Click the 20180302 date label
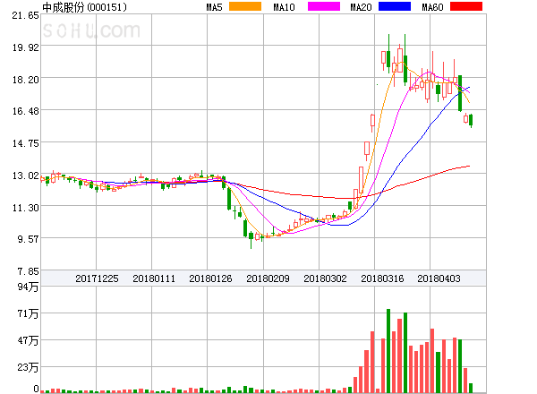 pos(325,278)
